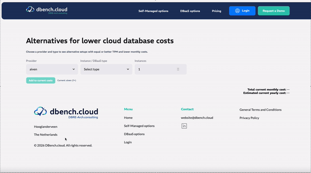Open the Home link in footer menu
This screenshot has width=311, height=173.
(x=128, y=118)
